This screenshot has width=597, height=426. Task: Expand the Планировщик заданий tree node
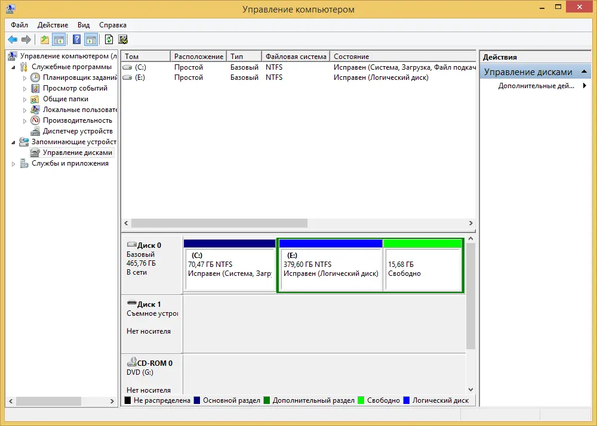coord(24,77)
